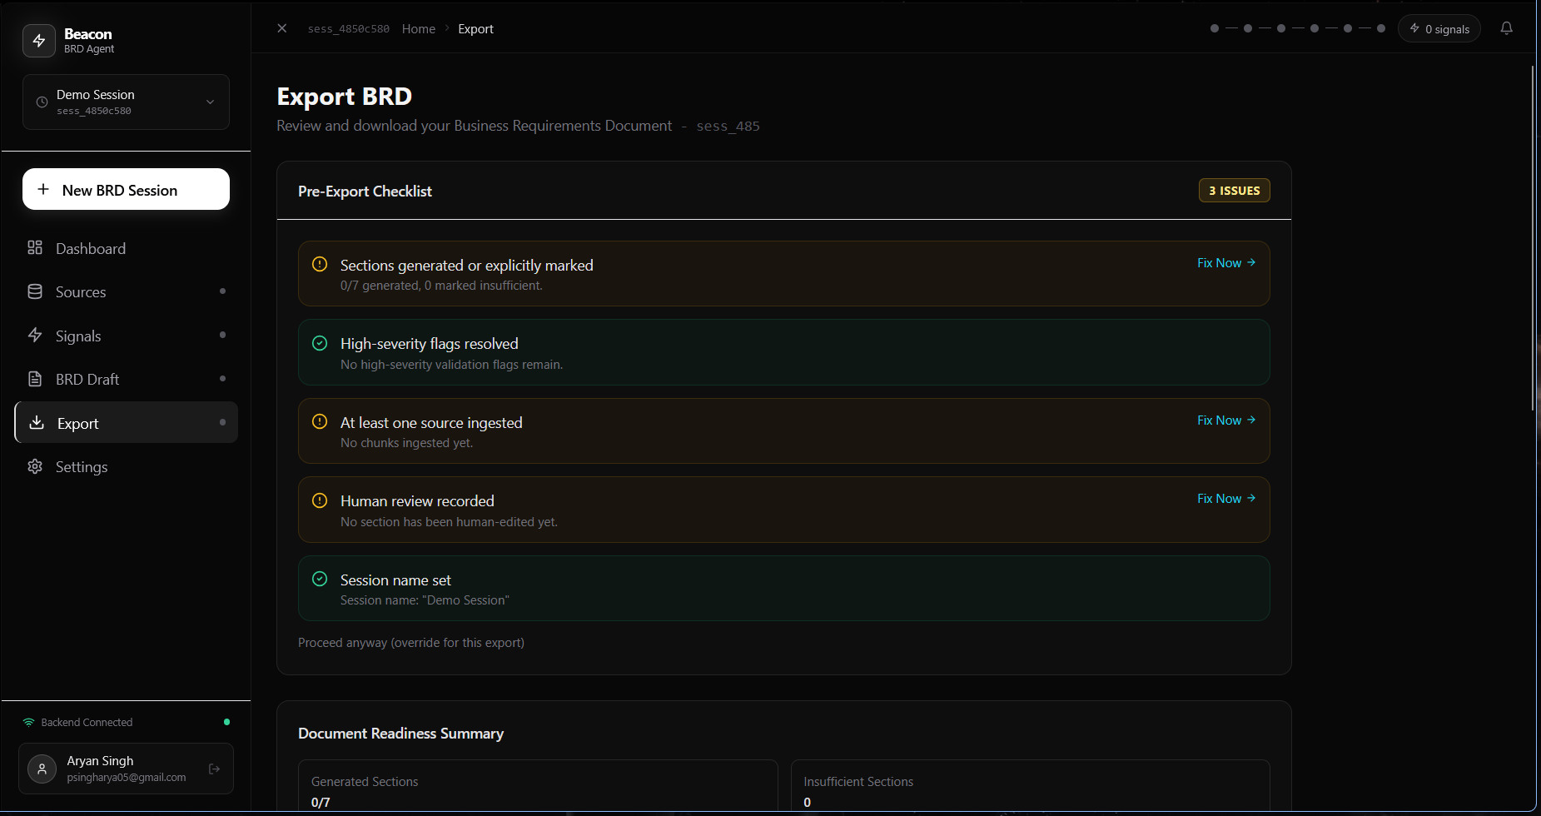This screenshot has height=816, width=1541.
Task: Click check icon on High-severity flags row
Action: [320, 343]
